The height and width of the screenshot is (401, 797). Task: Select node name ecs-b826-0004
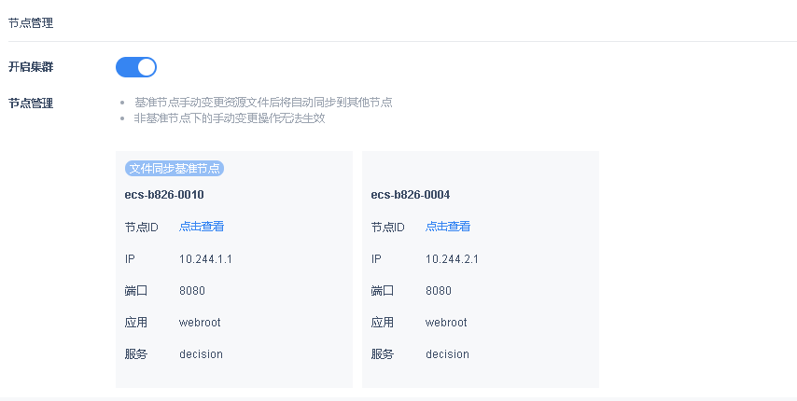coord(411,195)
